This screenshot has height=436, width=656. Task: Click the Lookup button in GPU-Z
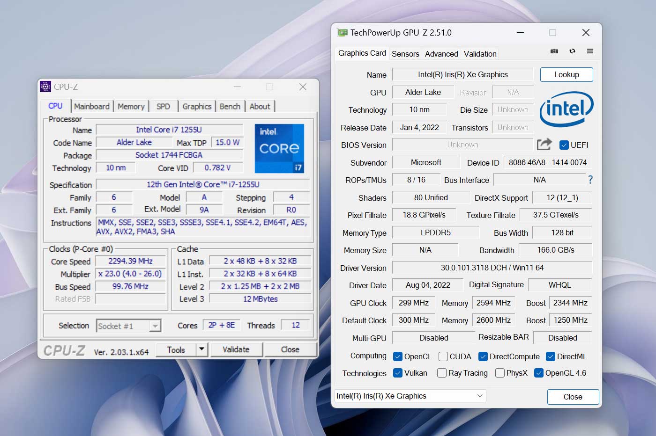(x=567, y=74)
